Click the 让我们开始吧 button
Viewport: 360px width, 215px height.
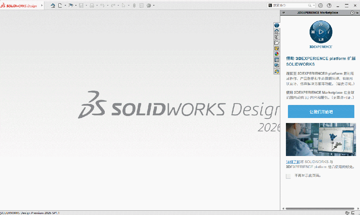[321, 112]
